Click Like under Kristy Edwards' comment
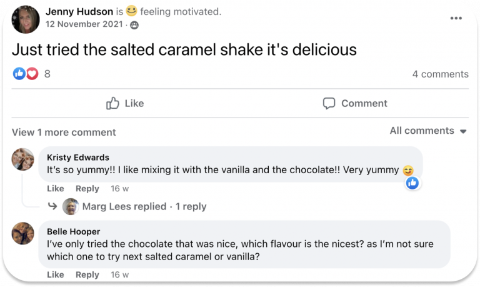The image size is (480, 287). pyautogui.click(x=56, y=188)
